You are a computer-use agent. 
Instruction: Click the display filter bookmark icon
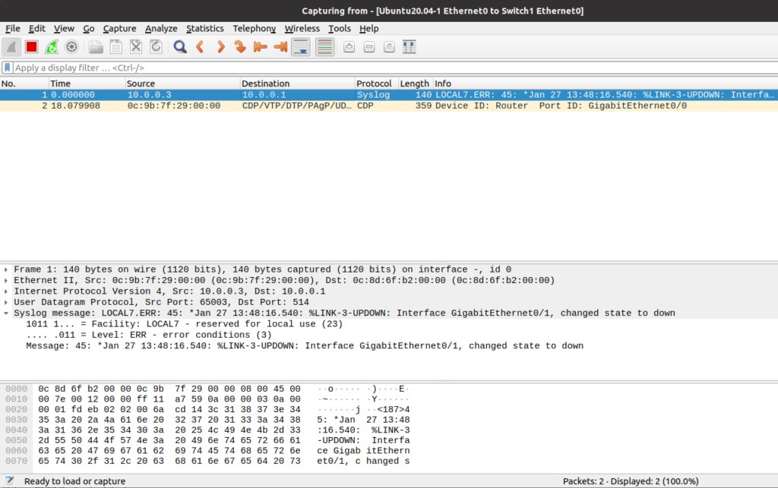click(x=8, y=68)
